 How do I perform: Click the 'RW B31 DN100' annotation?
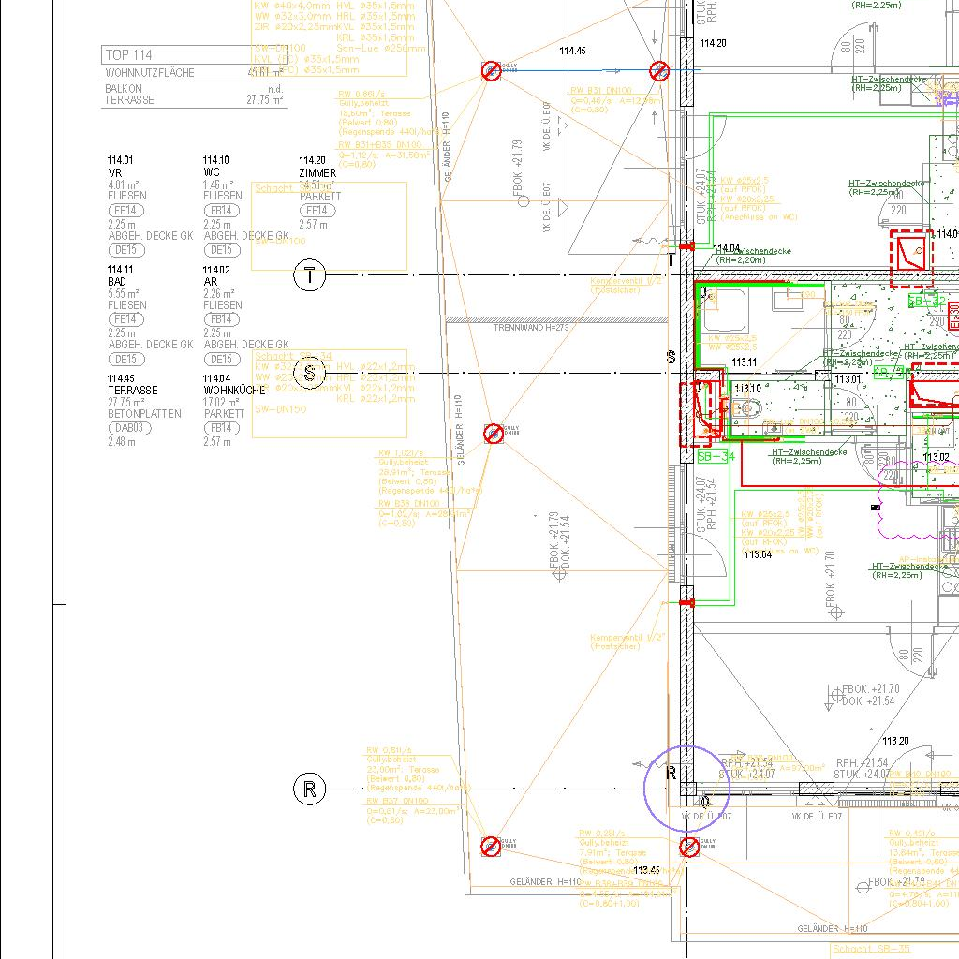[601, 91]
